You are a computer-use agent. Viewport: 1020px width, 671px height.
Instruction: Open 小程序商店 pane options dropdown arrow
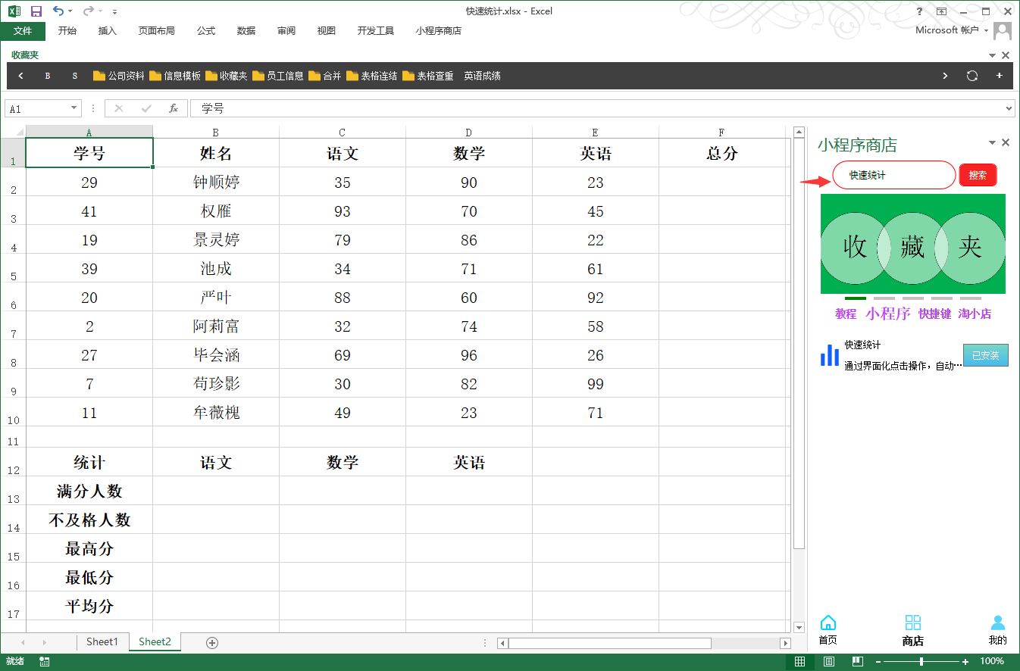(993, 142)
